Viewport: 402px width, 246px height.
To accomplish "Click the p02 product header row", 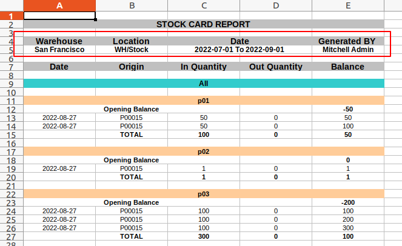I will point(204,151).
